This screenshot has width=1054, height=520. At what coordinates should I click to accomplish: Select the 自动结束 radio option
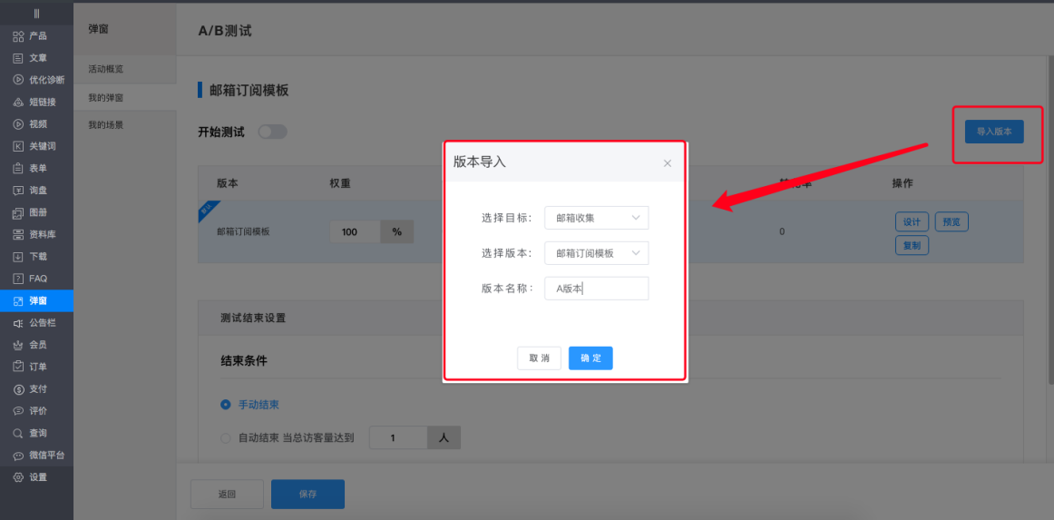pos(226,438)
